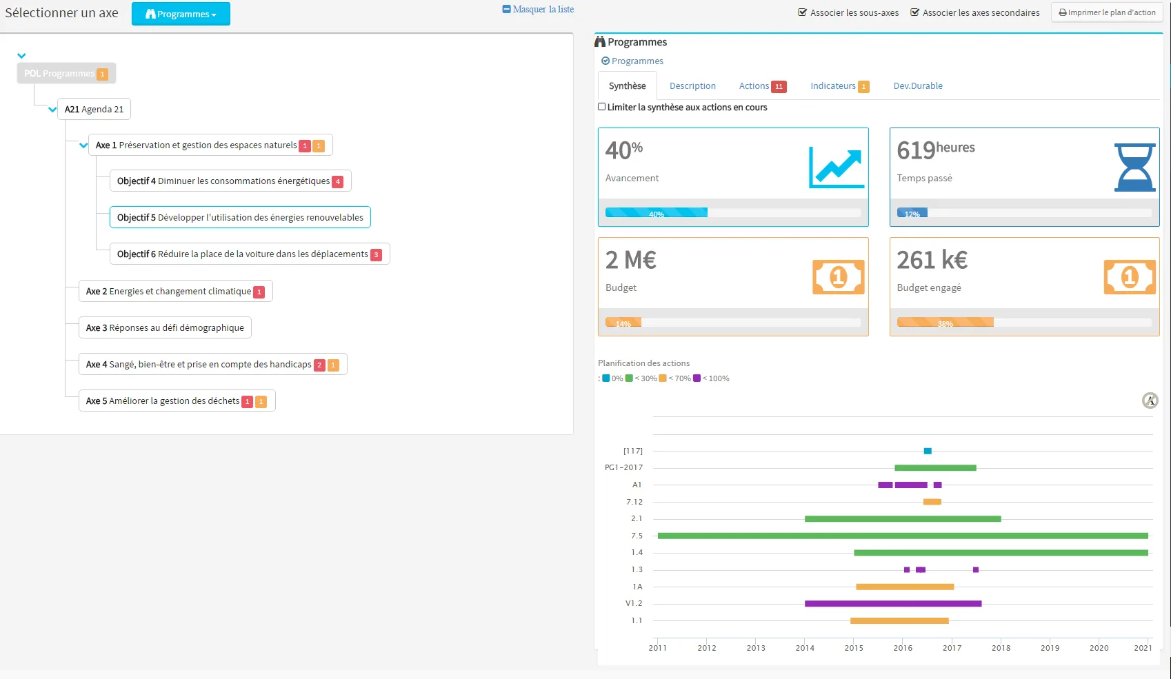Click the Budget engagé banknote icon
Screen dimensions: 1171x679
pos(1130,277)
